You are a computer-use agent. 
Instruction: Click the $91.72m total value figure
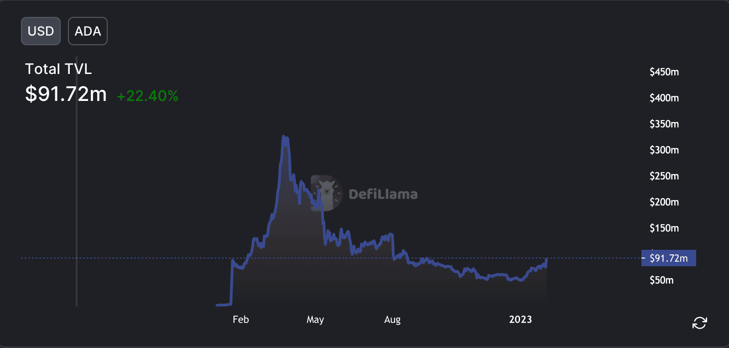click(66, 94)
